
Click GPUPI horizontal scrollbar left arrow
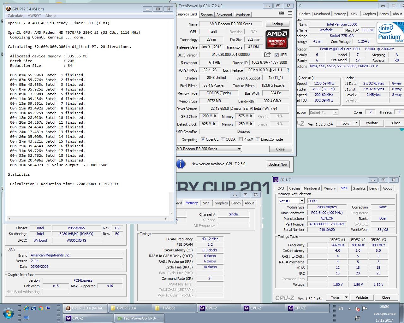tap(9, 219)
